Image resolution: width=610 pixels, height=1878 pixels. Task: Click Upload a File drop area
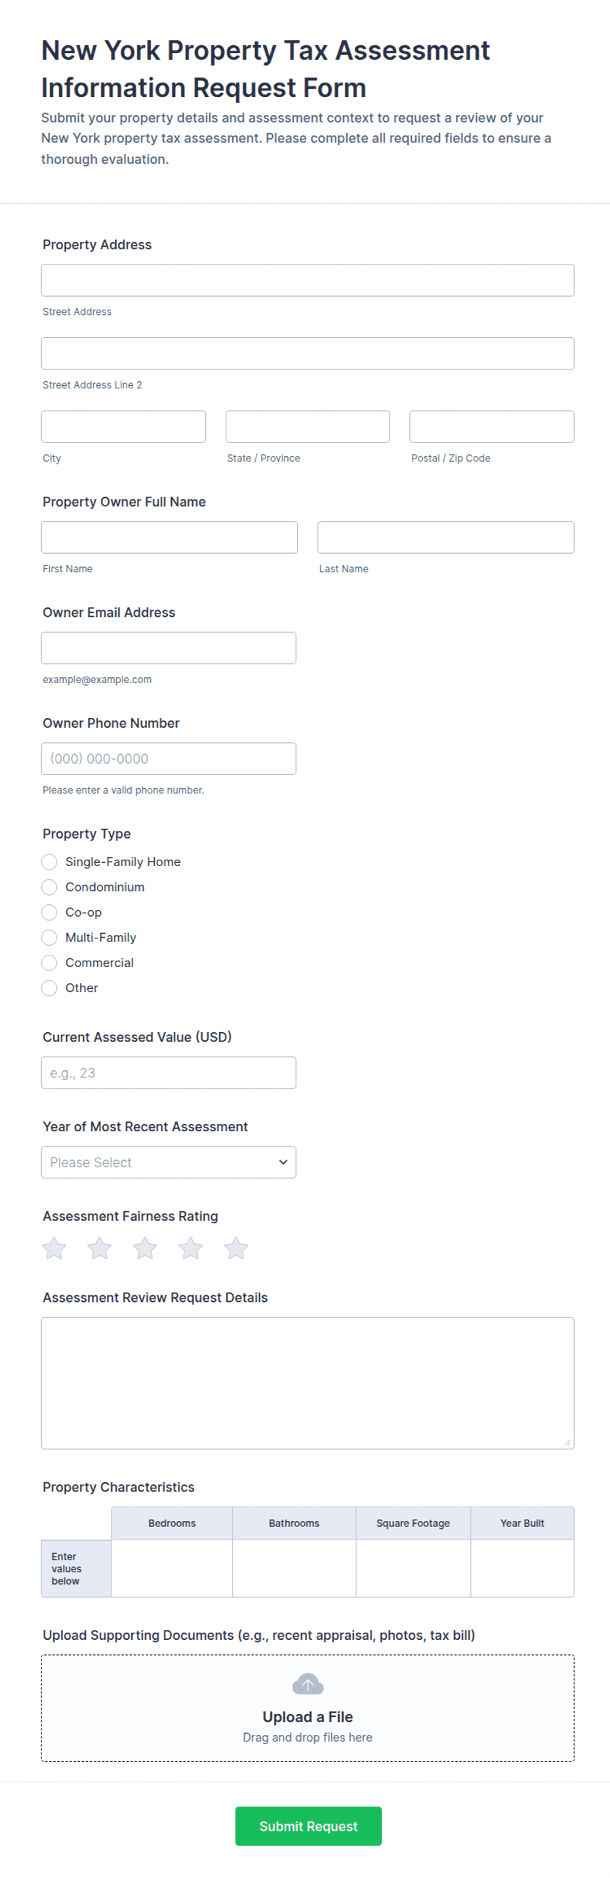pyautogui.click(x=308, y=1707)
